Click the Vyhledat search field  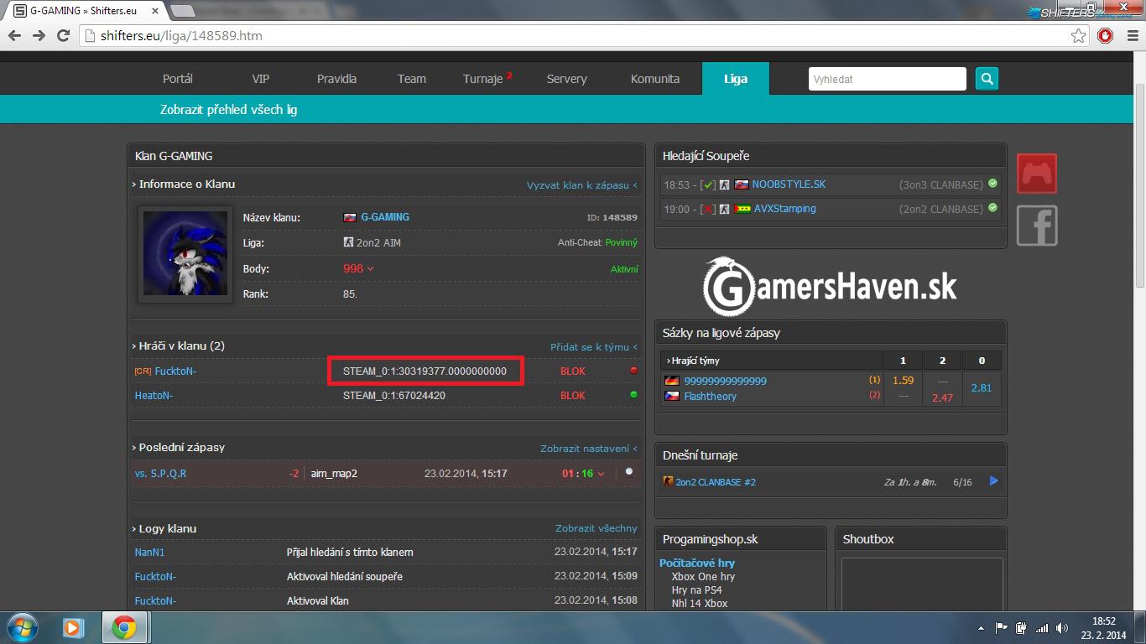(x=888, y=79)
